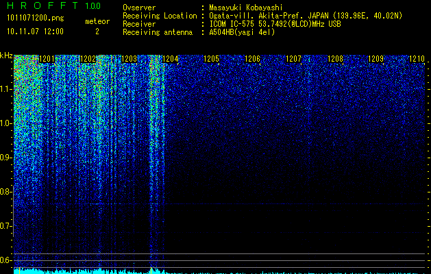Click the Ovserver field label
This screenshot has height=274, width=431.
point(139,8)
